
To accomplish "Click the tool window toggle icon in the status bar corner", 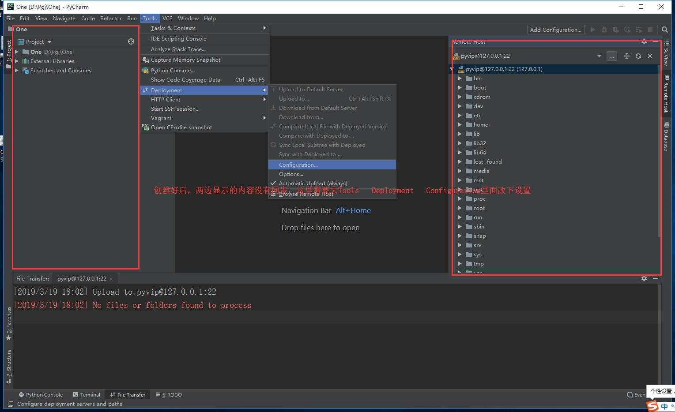I will pos(11,404).
